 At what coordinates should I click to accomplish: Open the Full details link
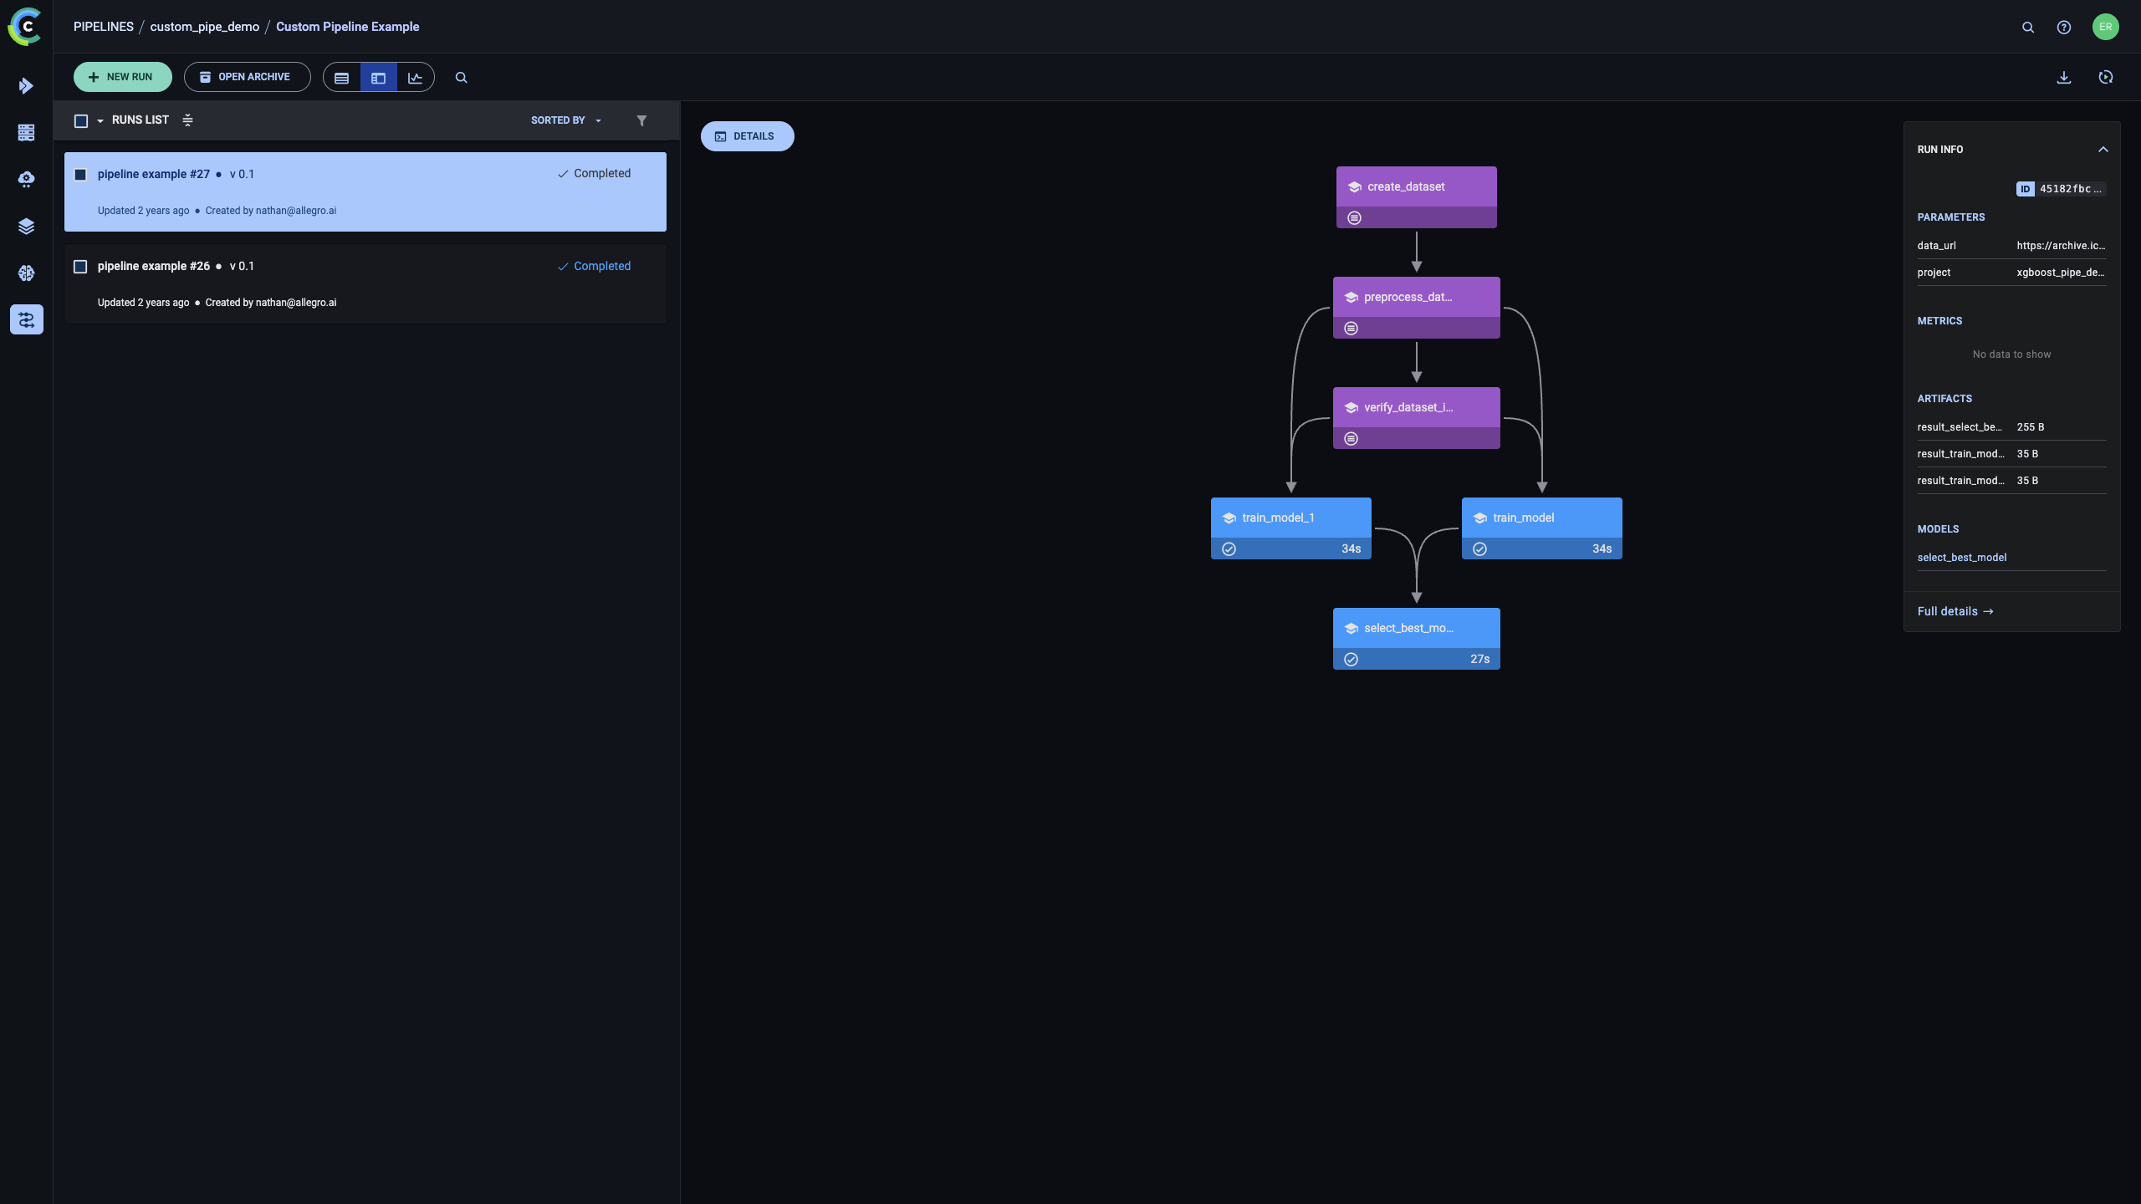point(1954,611)
